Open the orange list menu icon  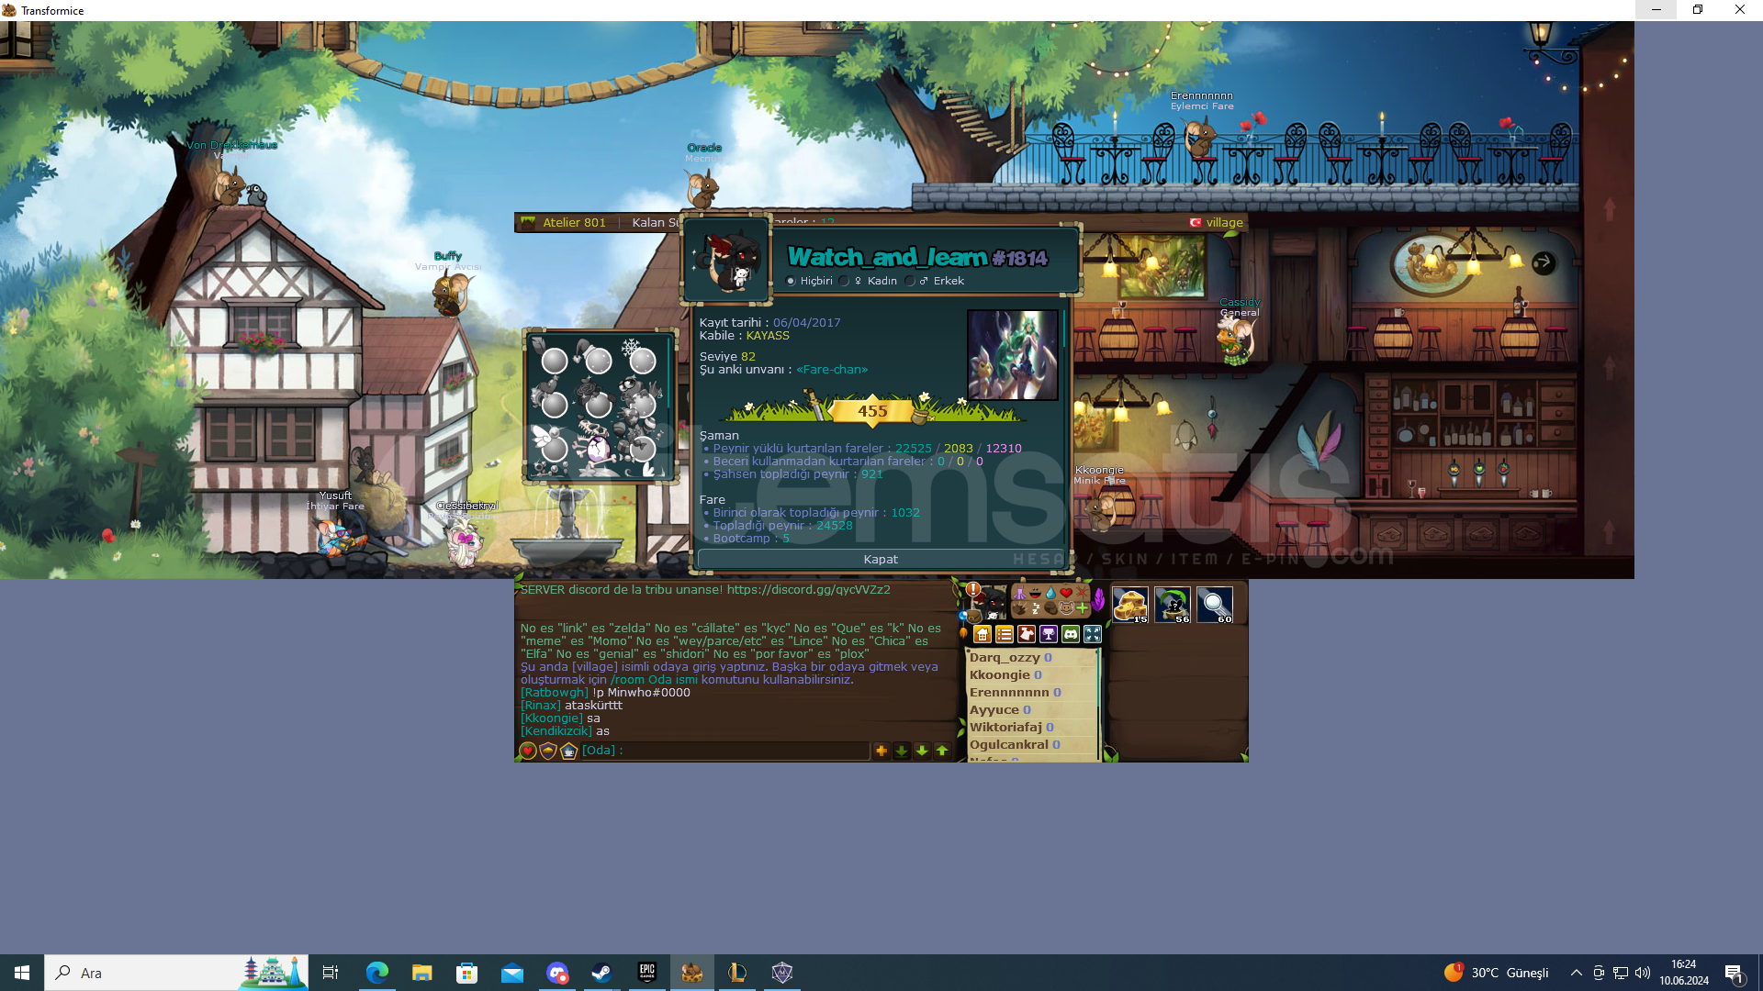click(1005, 634)
